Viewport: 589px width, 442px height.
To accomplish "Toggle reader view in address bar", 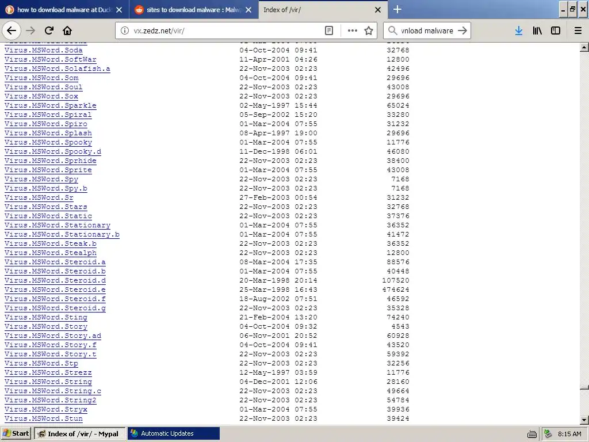I will click(328, 31).
